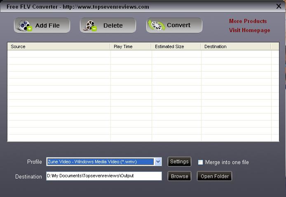
Task: Click the Destination output path field
Action: coord(104,176)
